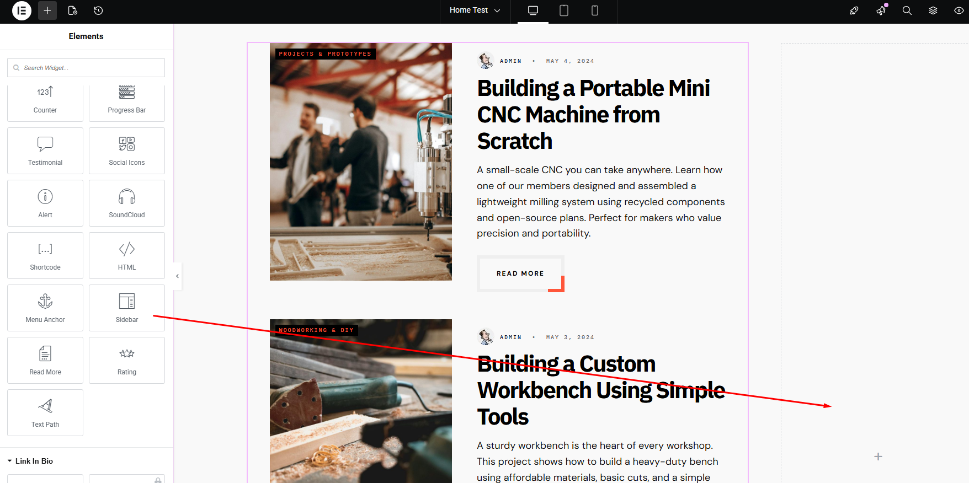Select the HTML widget
The width and height of the screenshot is (969, 483).
[127, 256]
